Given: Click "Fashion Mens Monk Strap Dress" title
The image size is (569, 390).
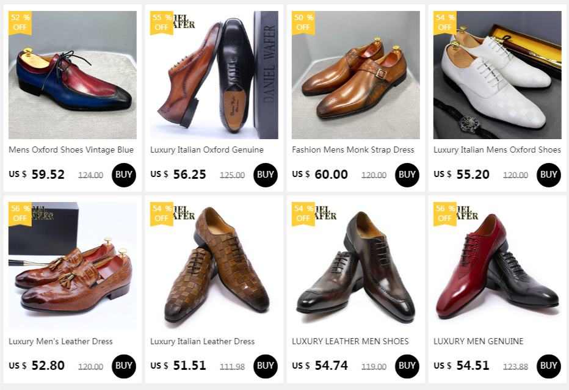Looking at the screenshot, I should point(353,150).
